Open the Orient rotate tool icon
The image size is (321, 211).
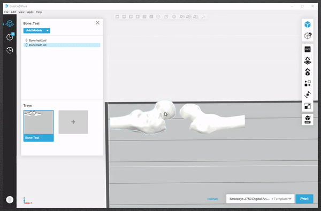308,95
